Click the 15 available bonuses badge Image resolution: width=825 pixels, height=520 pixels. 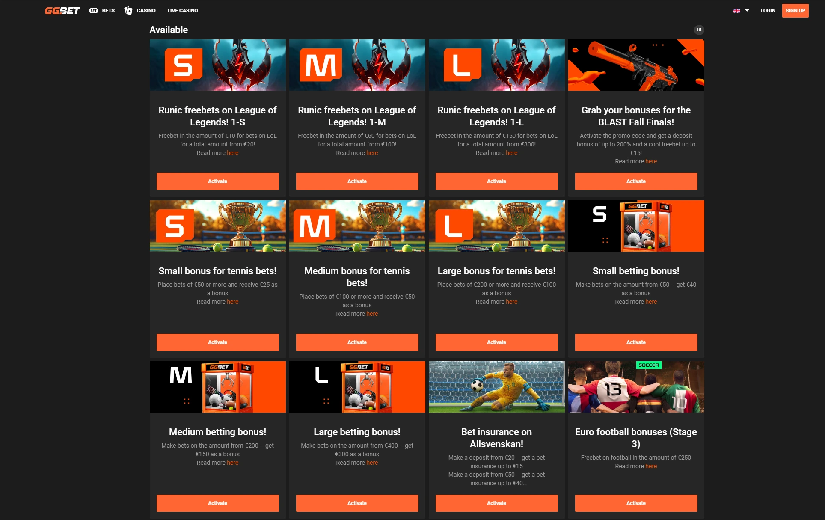pos(699,30)
